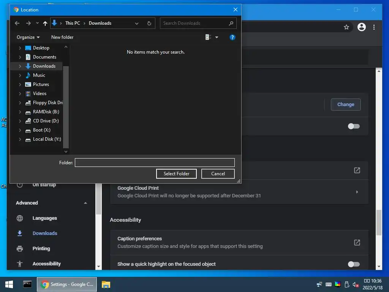Open Google Cloud Print settings row
389x292 pixels.
[x=239, y=192]
